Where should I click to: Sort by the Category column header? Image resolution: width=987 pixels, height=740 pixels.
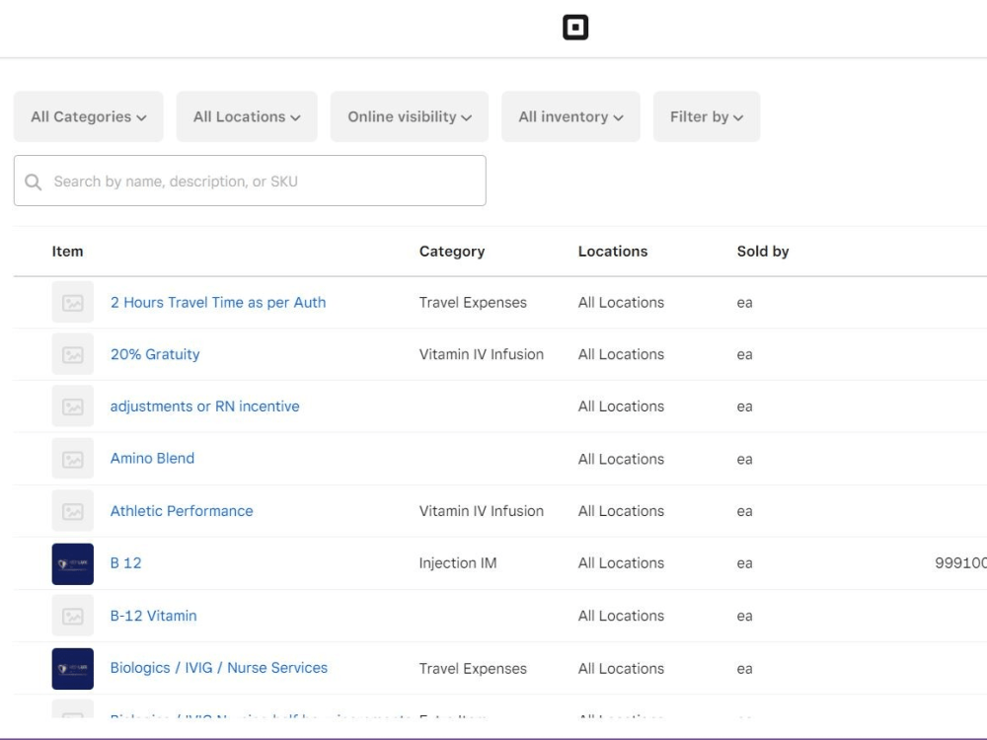[x=452, y=252]
